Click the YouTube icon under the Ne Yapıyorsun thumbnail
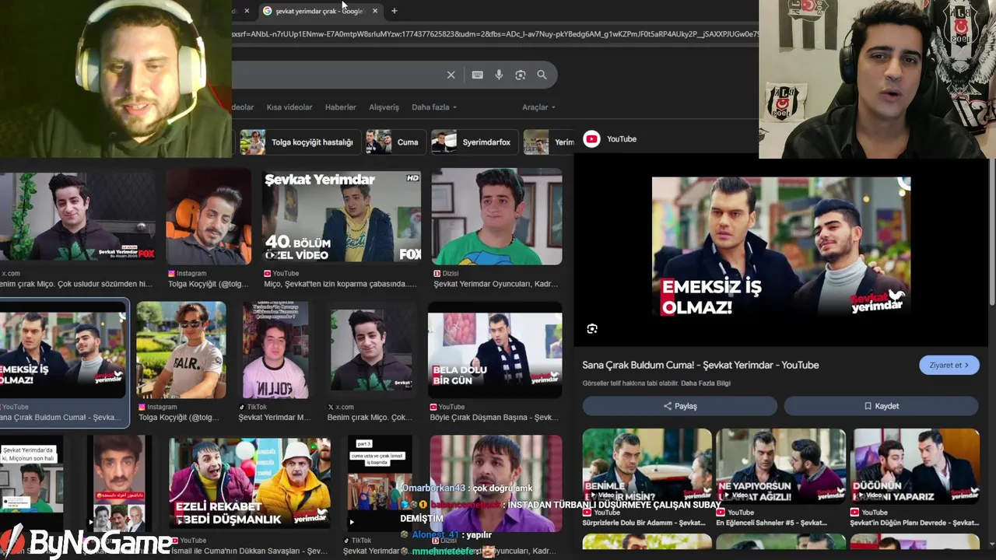996x560 pixels. [x=721, y=513]
